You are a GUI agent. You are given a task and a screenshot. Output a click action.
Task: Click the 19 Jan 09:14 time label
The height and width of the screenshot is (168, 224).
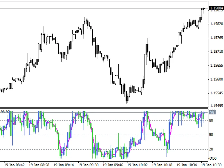64,165
